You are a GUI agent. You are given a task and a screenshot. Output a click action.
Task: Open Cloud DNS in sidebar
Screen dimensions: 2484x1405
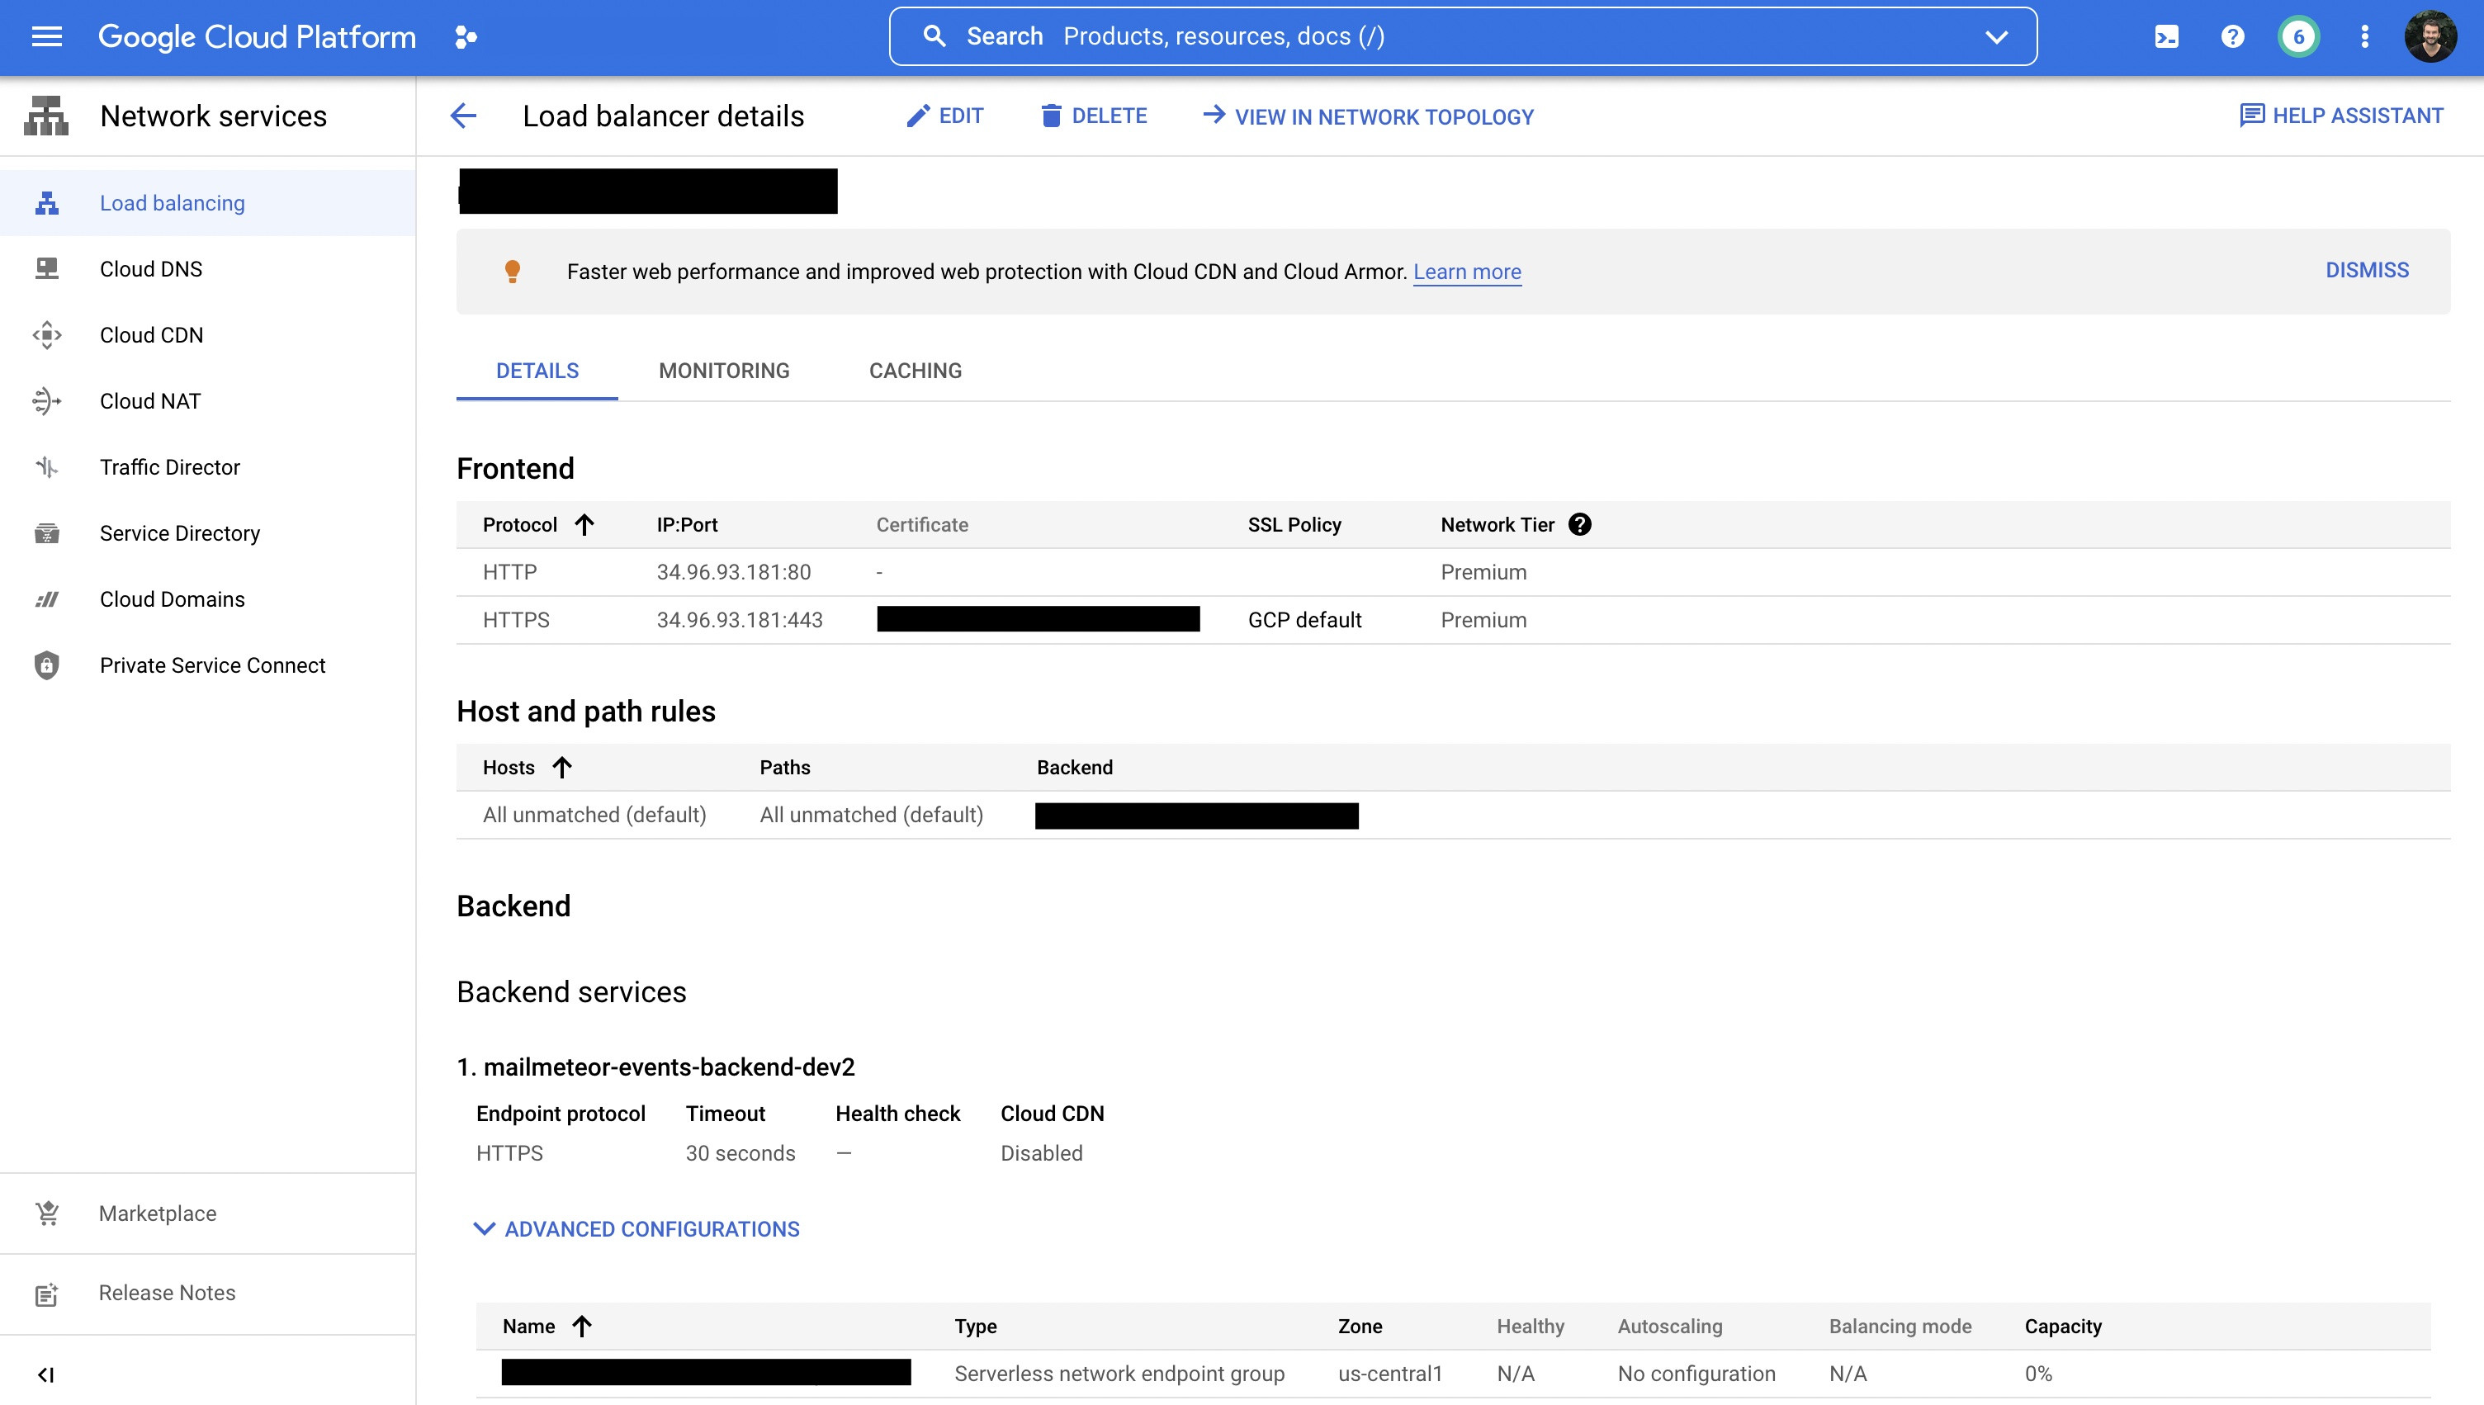[x=150, y=268]
